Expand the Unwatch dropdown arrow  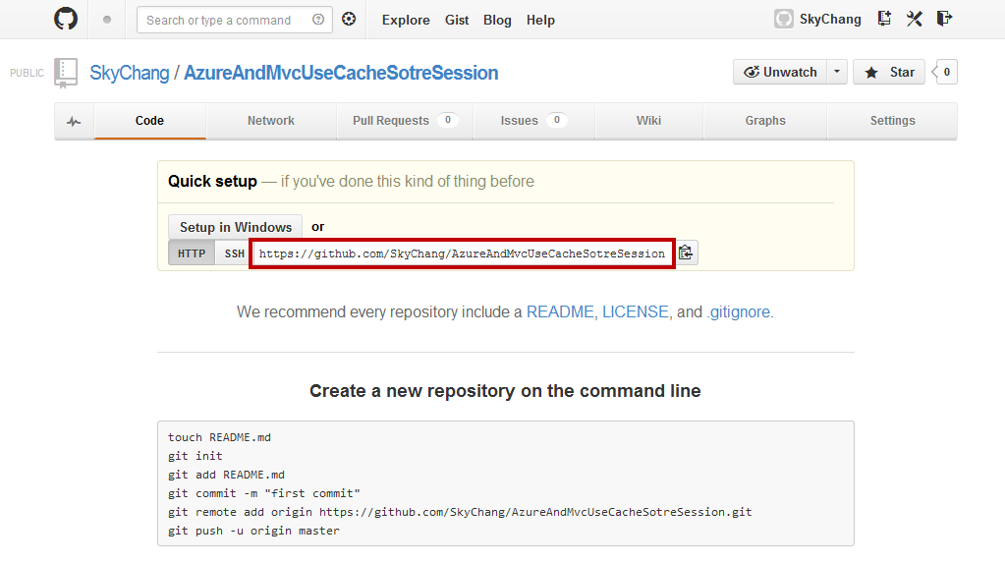click(837, 72)
